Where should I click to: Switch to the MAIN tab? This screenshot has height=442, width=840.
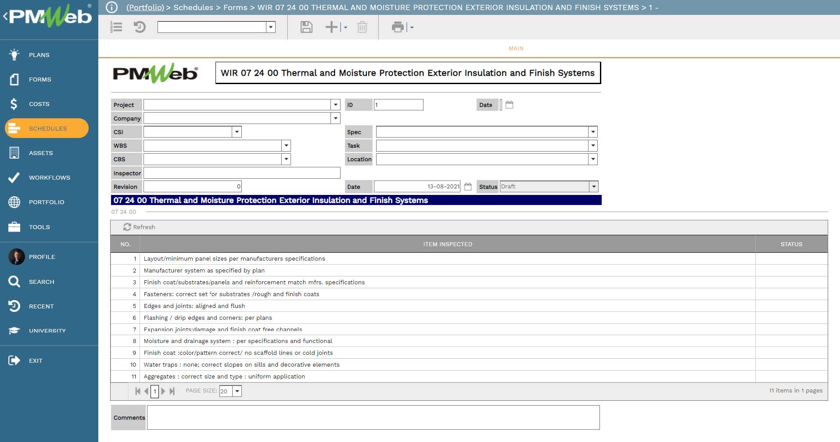pyautogui.click(x=516, y=49)
